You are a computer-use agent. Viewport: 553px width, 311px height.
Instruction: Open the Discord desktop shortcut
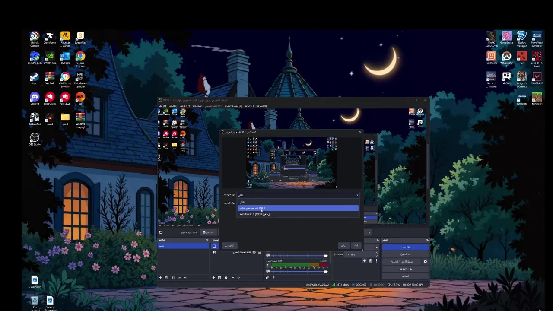click(x=35, y=98)
